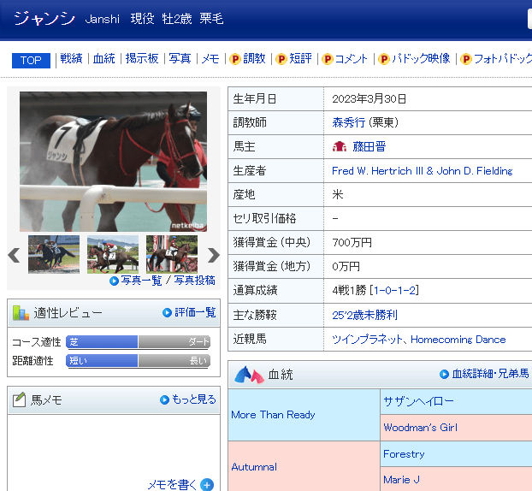Click the arrow icon before もっと見る
Viewport: 532px width, 491px height.
(164, 399)
